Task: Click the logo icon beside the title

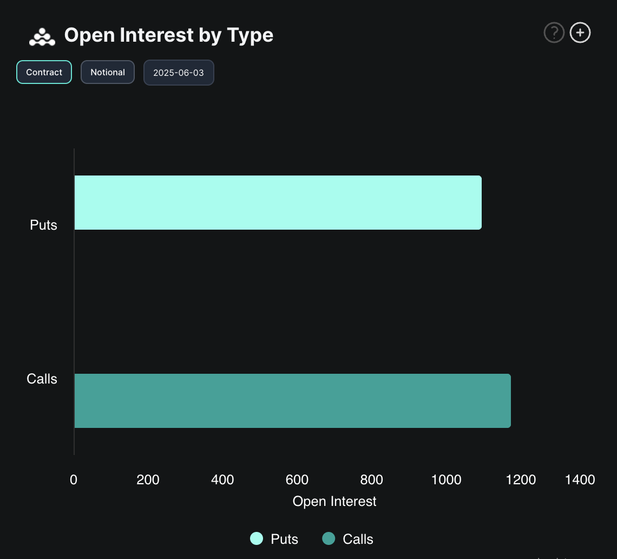Action: (42, 36)
